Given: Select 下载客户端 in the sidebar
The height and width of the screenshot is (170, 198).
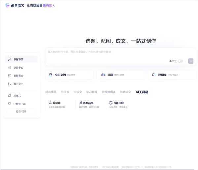Looking at the screenshot, I should click(x=21, y=104).
